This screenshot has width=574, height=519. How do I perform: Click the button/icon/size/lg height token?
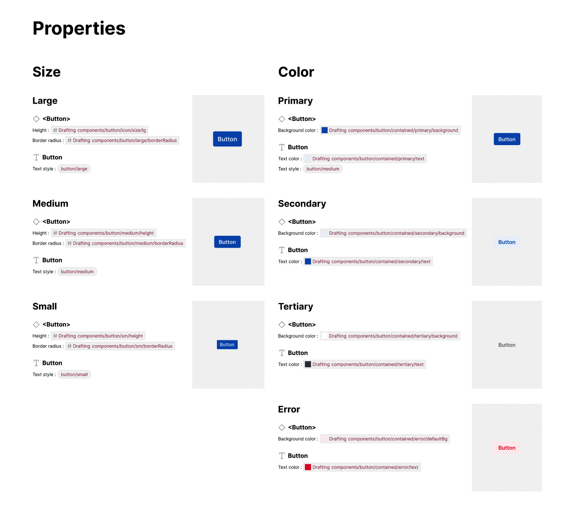tap(102, 130)
